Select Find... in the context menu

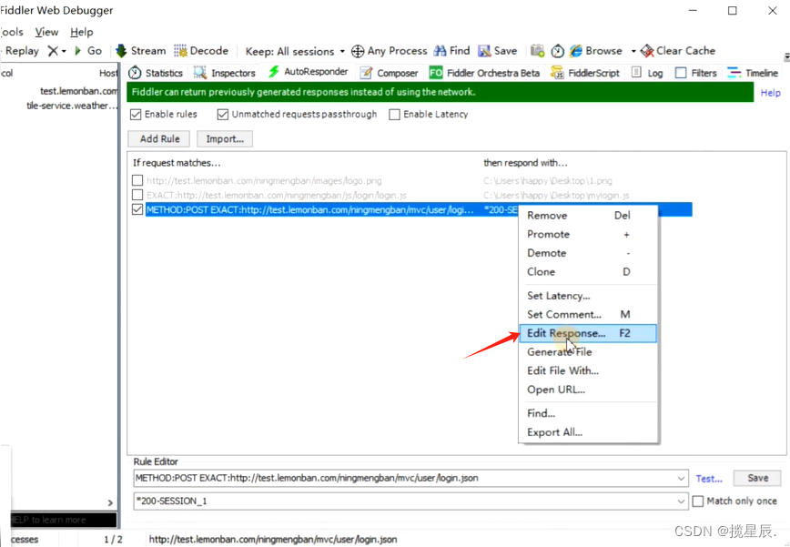pyautogui.click(x=588, y=413)
